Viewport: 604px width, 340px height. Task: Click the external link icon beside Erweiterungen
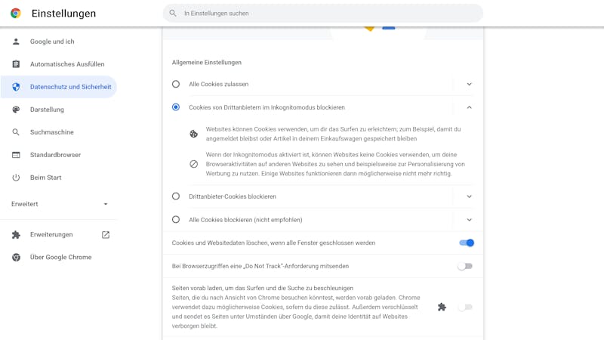[x=106, y=234]
